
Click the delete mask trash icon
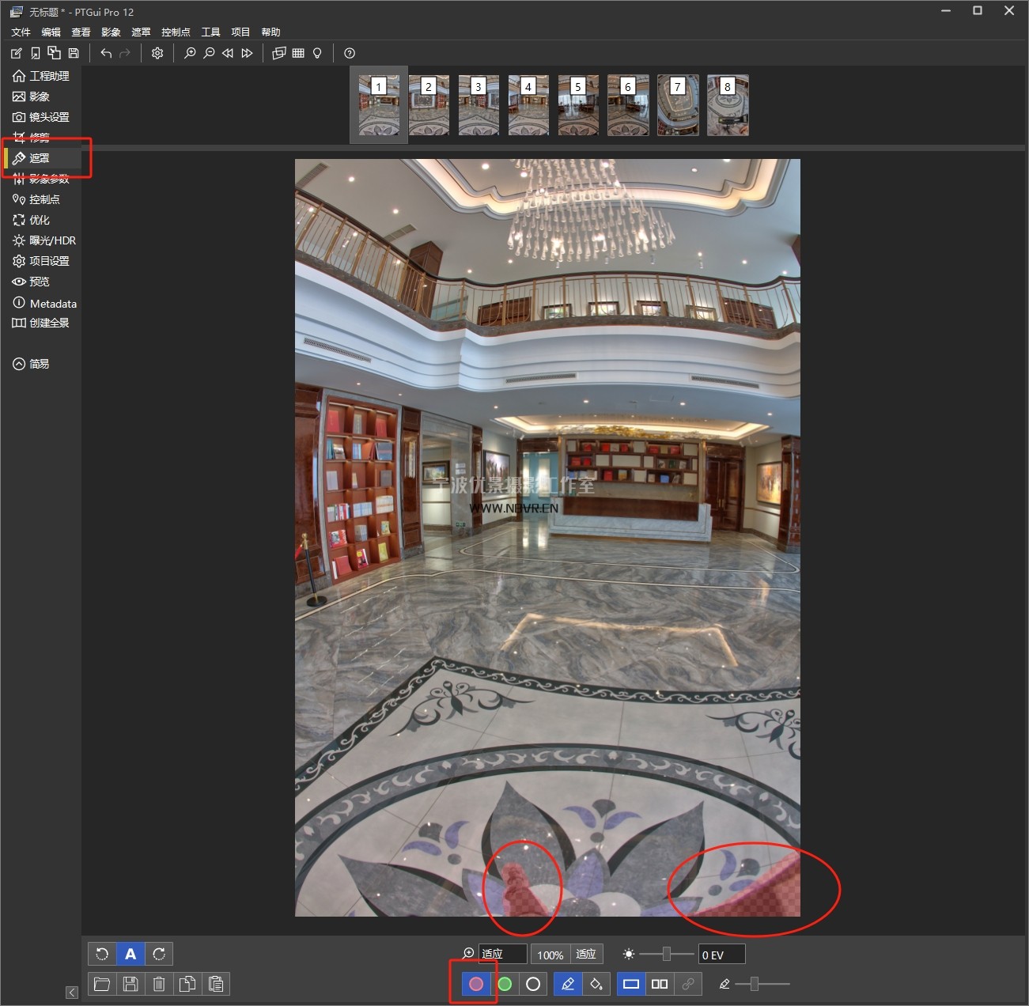pyautogui.click(x=159, y=984)
